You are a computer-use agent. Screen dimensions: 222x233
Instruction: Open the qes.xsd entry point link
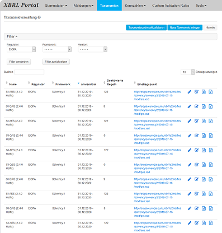pos(157,168)
